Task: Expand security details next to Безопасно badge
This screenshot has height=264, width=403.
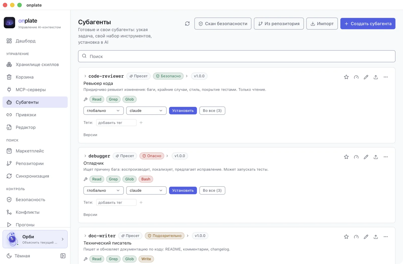Action: (187, 76)
